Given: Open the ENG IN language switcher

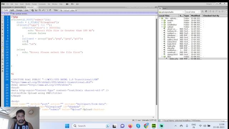Looking at the screenshot, I should point(194,126).
